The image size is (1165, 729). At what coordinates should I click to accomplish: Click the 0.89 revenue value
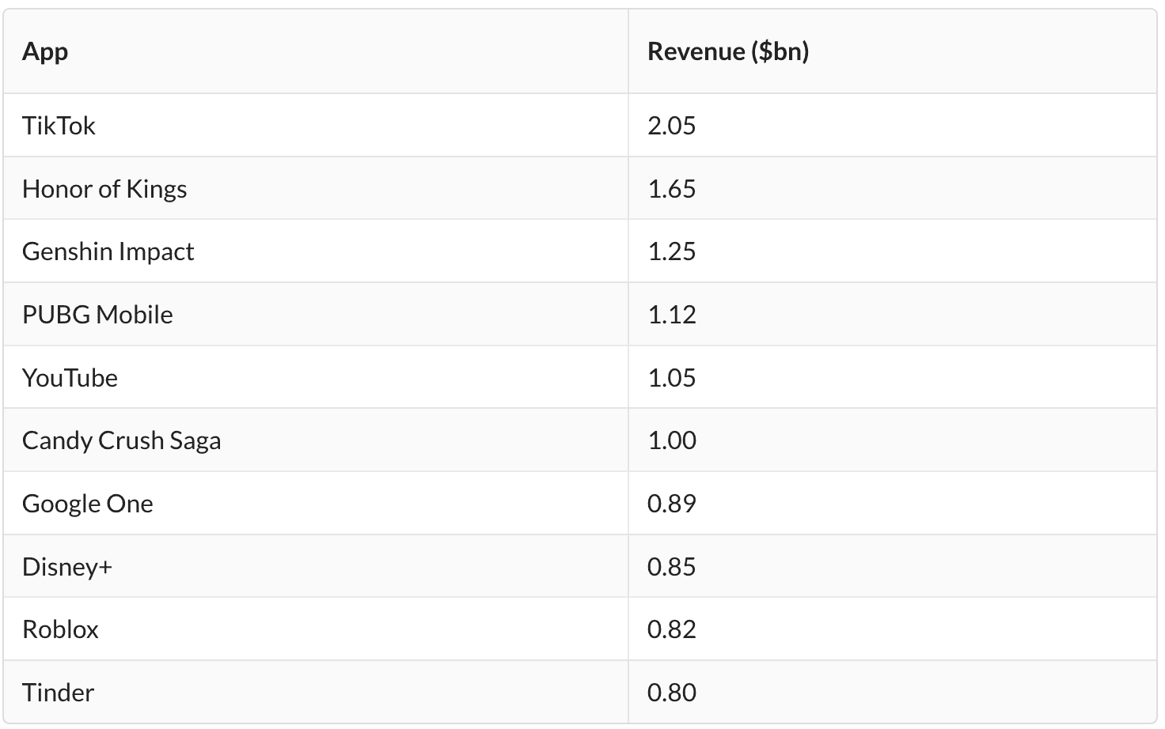coord(671,504)
